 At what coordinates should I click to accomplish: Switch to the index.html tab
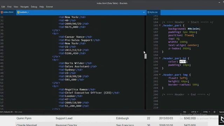(8, 12)
